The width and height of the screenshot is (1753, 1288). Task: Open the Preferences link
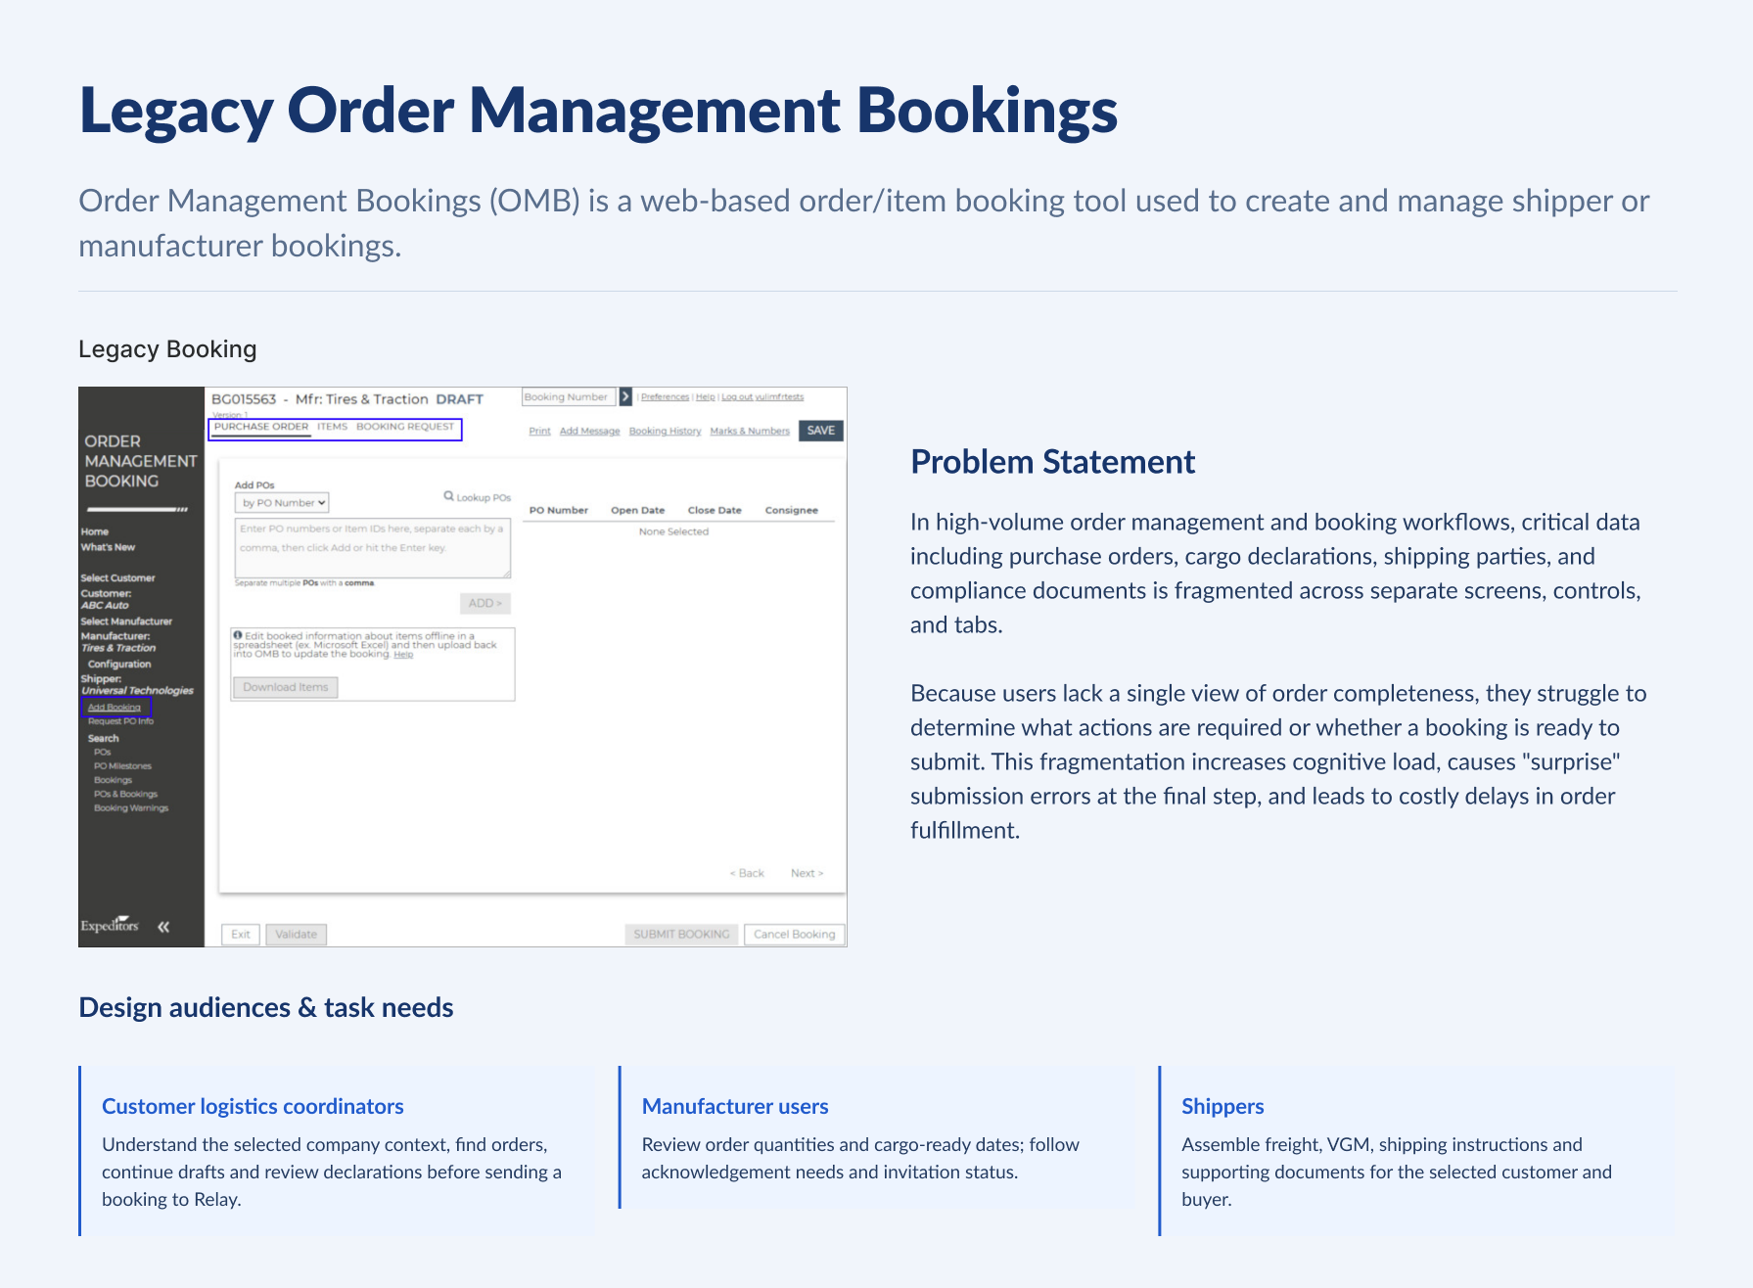(x=665, y=397)
